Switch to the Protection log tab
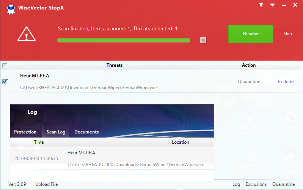 (x=25, y=132)
